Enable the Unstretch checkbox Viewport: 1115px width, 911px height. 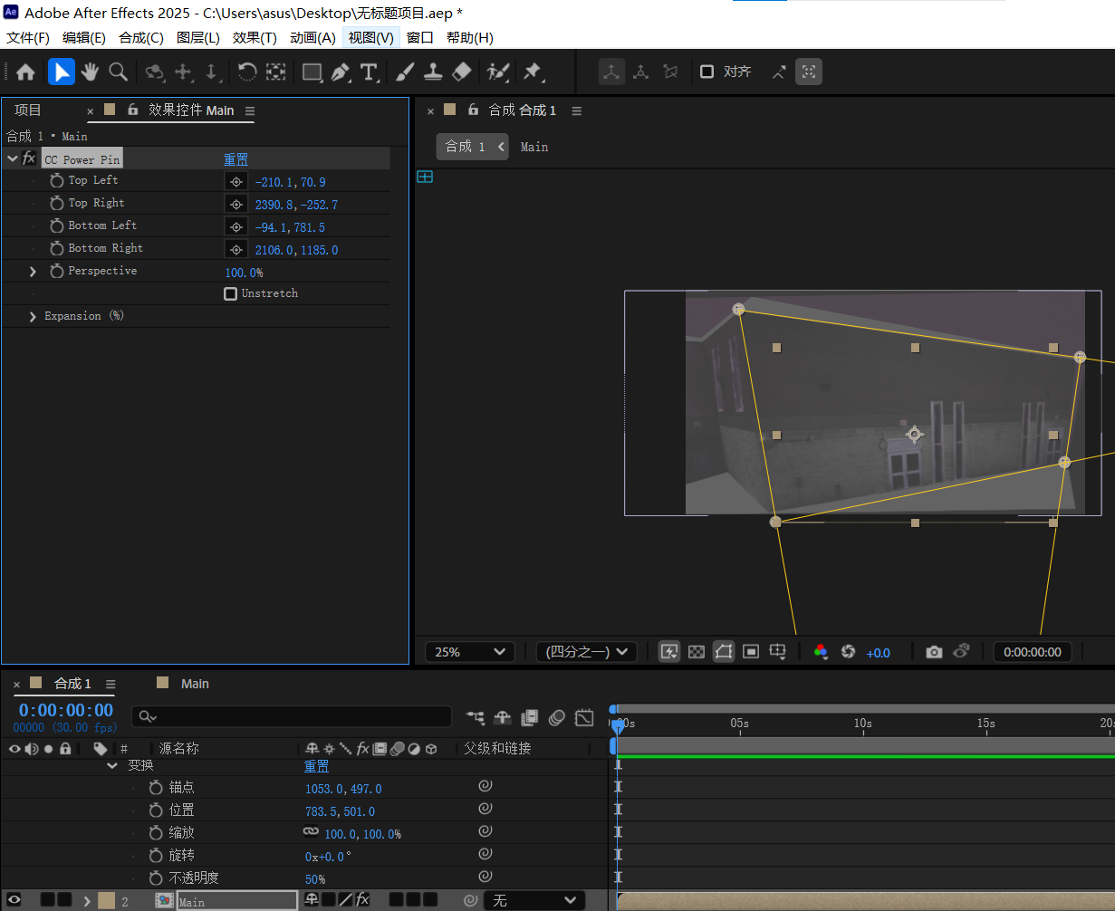coord(231,293)
